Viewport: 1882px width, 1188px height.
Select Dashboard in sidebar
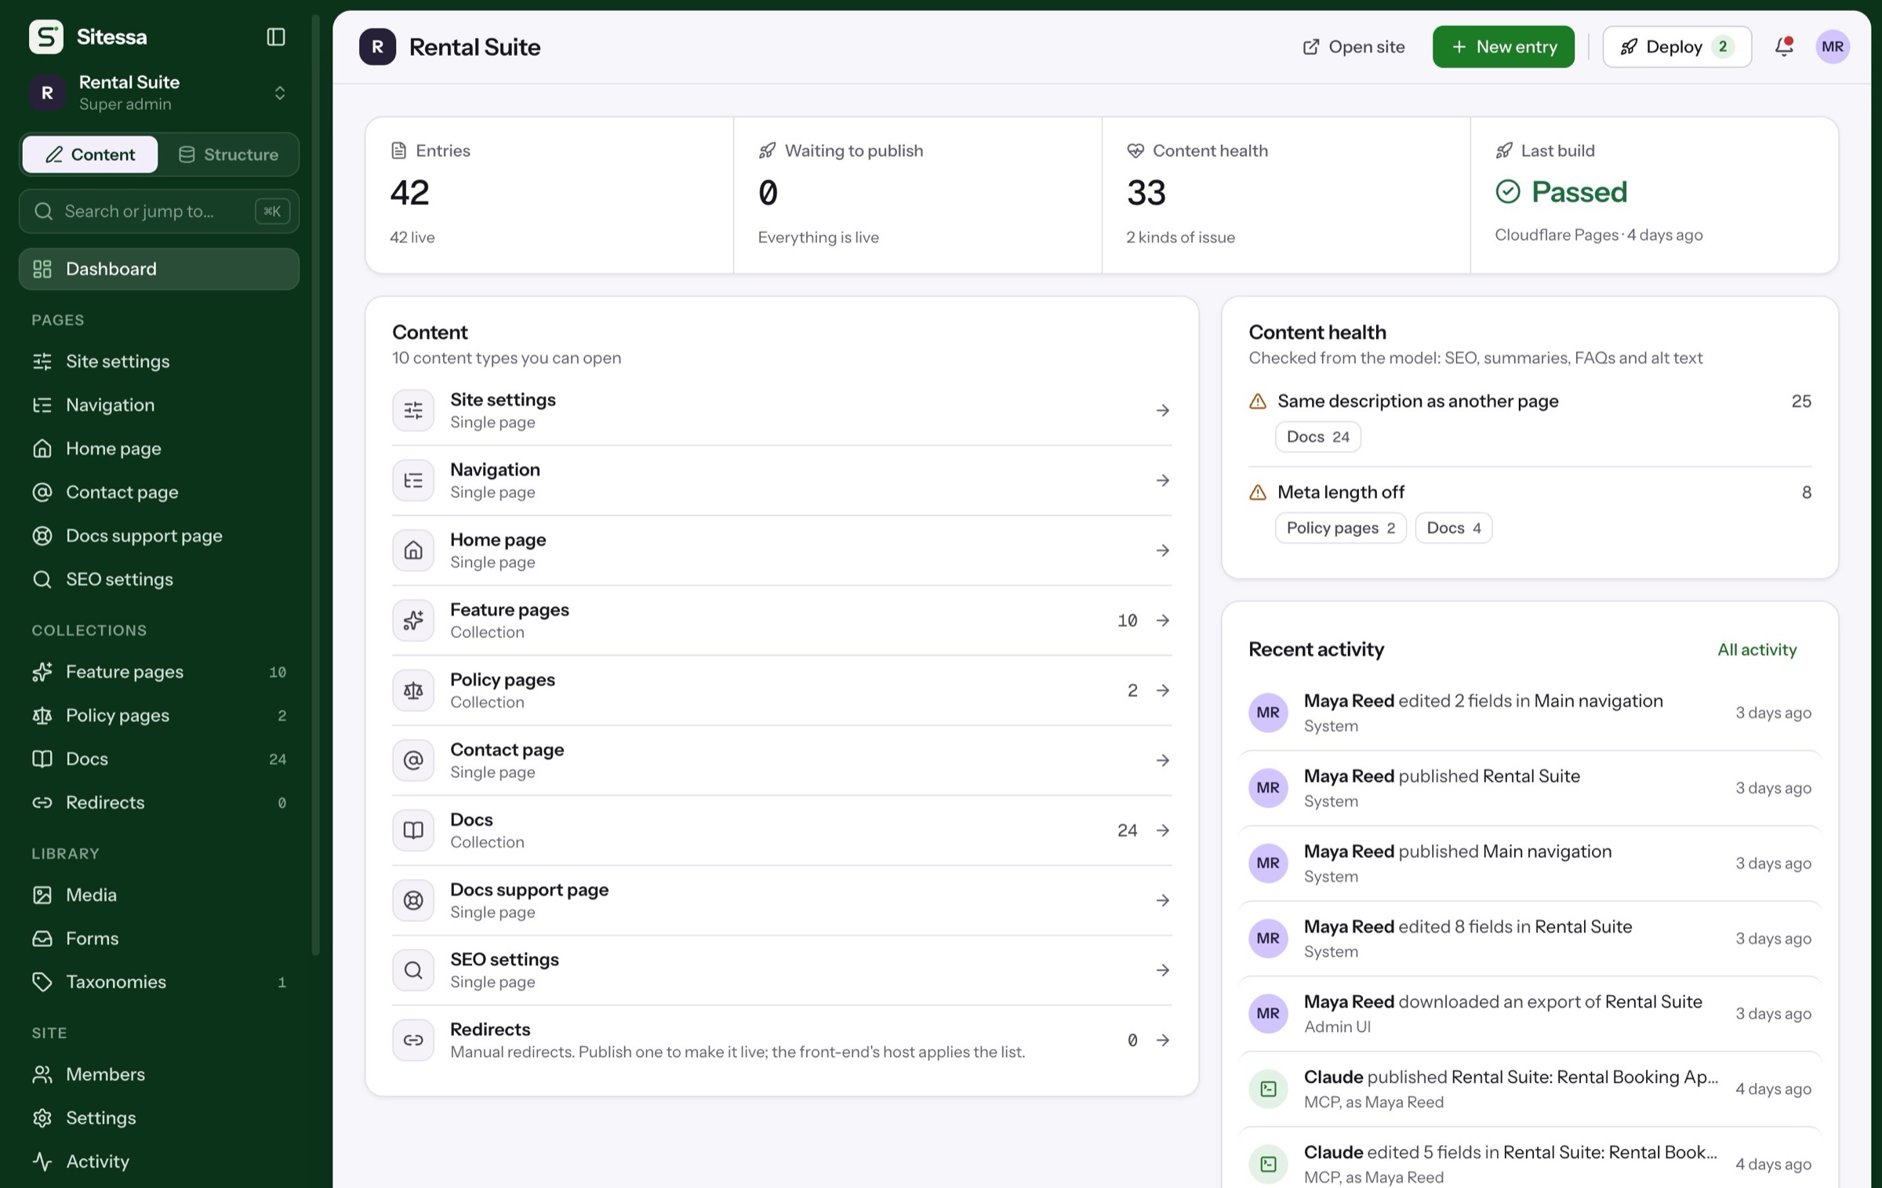pos(159,269)
